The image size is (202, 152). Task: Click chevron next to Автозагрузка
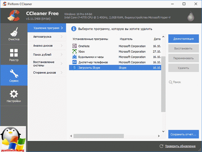(62, 37)
